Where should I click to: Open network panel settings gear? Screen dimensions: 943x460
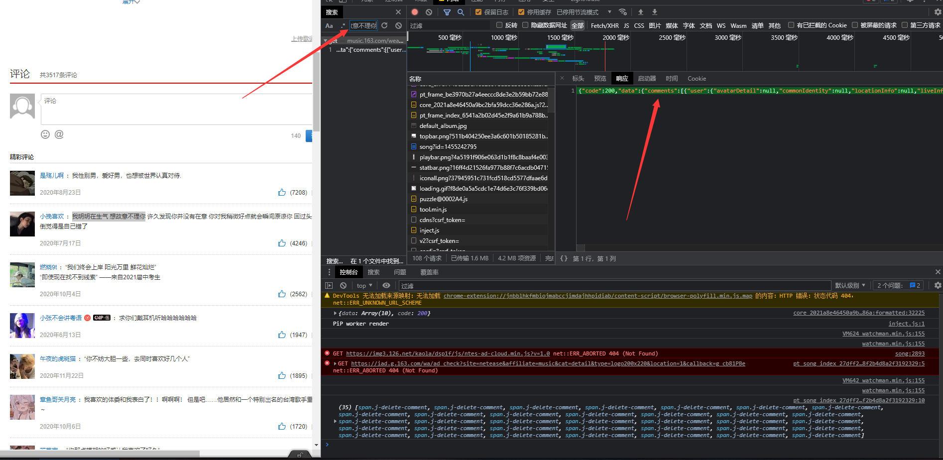click(938, 12)
